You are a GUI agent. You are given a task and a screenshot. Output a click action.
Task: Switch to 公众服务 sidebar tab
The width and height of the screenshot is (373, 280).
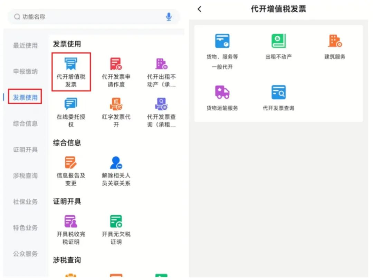click(x=25, y=254)
